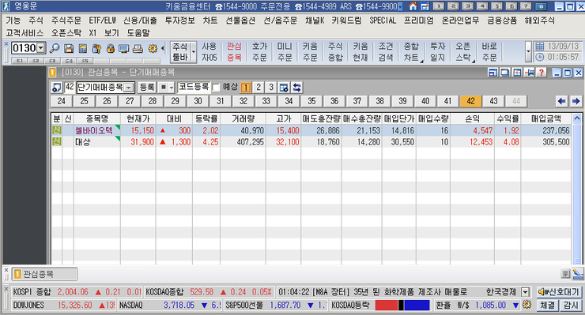Open the 한국경제 news source dropdown
Image resolution: width=585 pixels, height=315 pixels.
click(525, 292)
